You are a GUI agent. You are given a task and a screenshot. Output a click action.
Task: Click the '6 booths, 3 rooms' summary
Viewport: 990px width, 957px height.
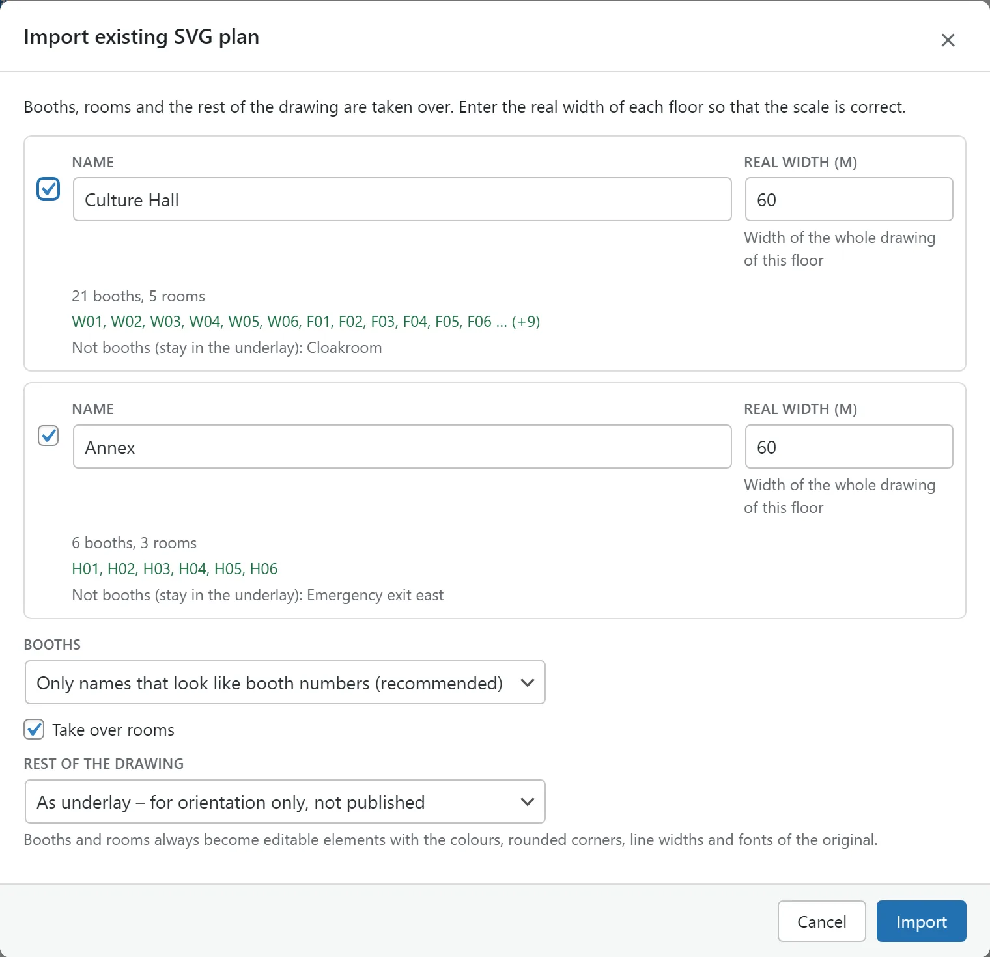pyautogui.click(x=134, y=543)
